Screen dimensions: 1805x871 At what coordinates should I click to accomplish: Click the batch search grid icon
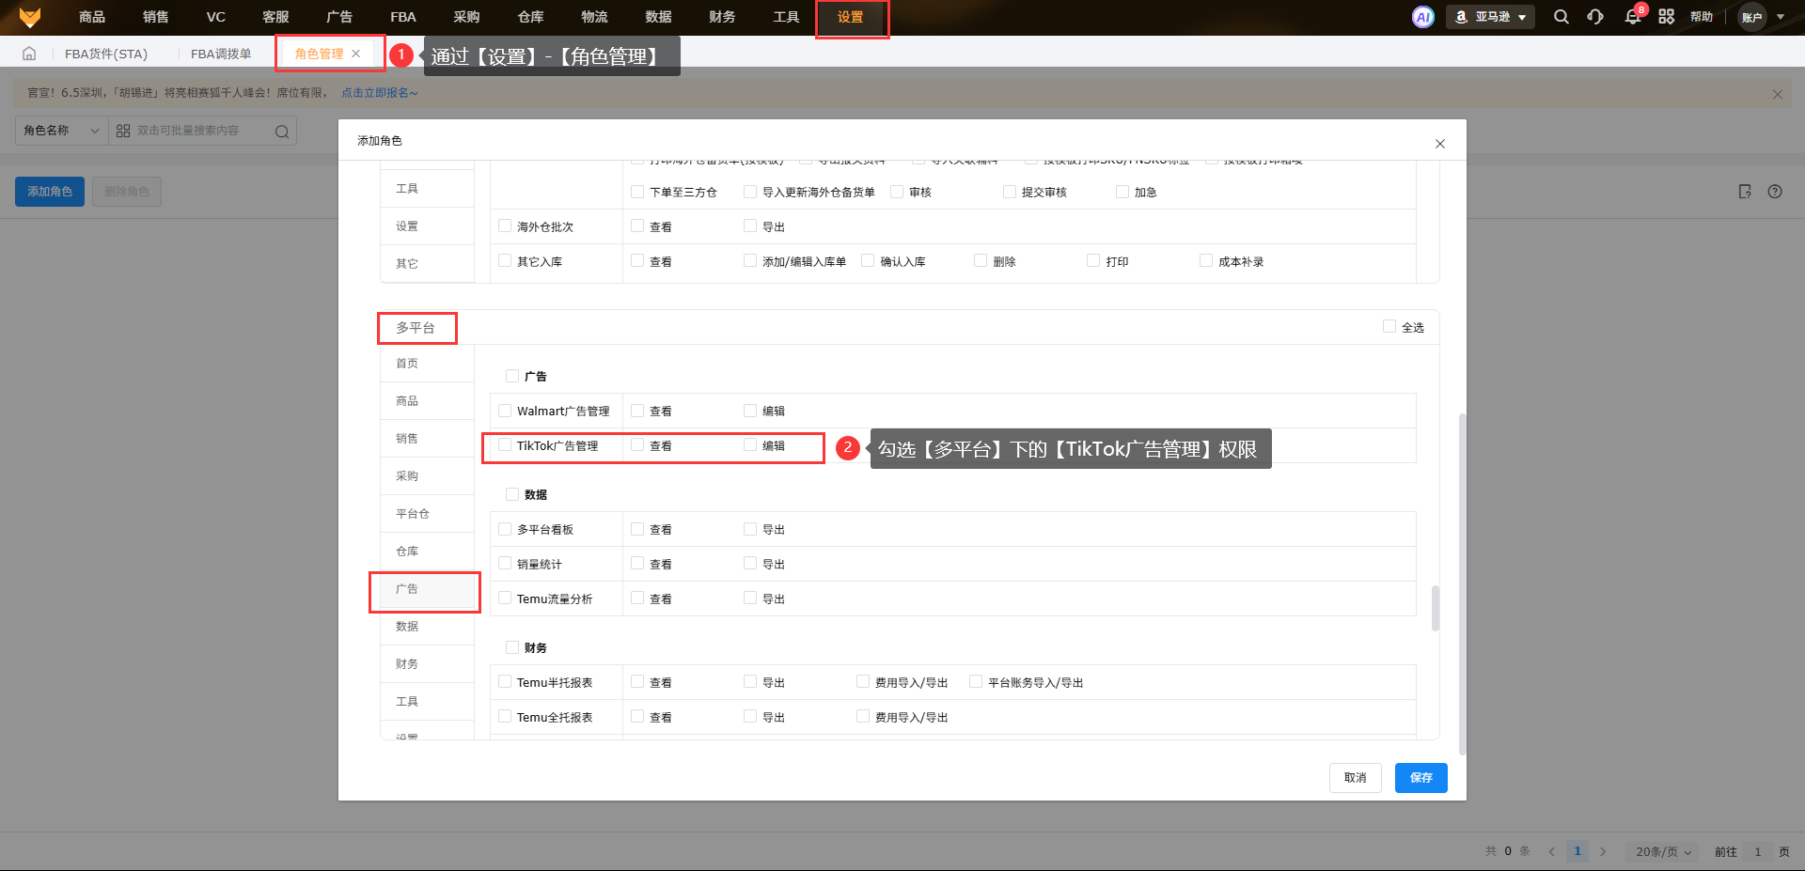pos(123,131)
